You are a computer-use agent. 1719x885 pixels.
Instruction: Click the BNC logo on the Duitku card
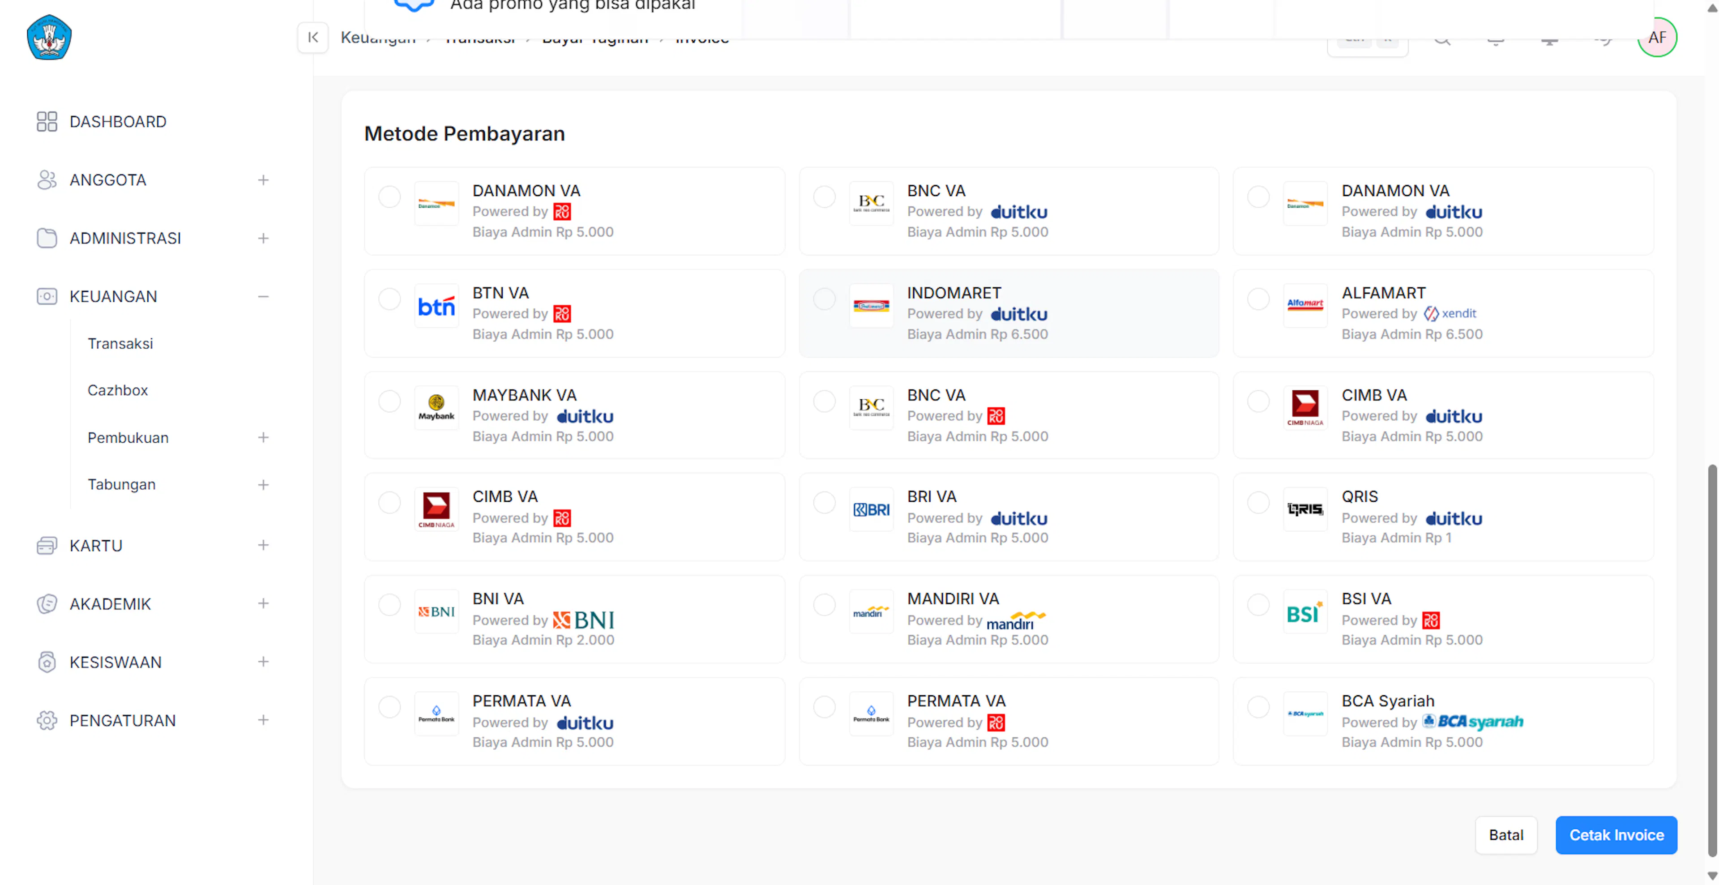(871, 204)
